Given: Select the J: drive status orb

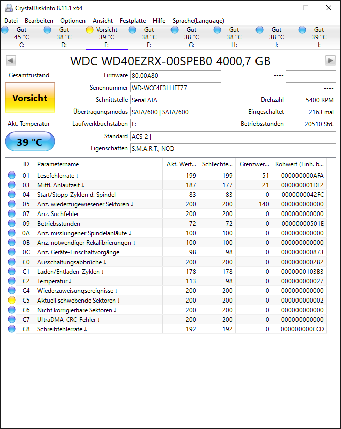Looking at the screenshot, I should pyautogui.click(x=260, y=30).
